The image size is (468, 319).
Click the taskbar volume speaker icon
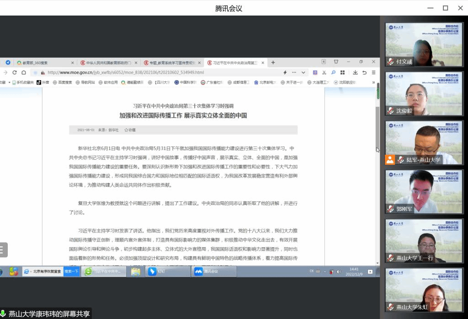(339, 271)
